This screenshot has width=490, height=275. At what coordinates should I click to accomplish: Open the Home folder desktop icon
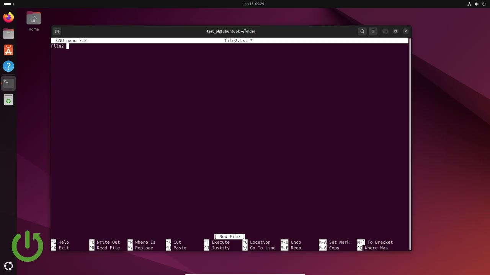[33, 21]
